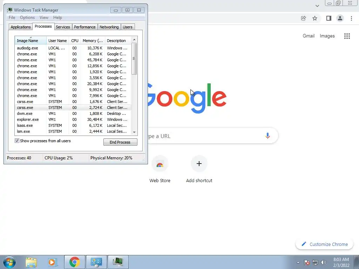Toggle Show processes from all users
This screenshot has height=269, width=359.
click(17, 141)
